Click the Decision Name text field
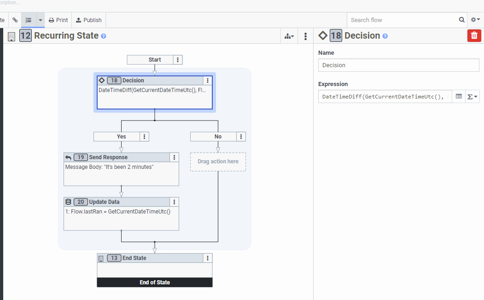Viewport: 484px width, 300px height. 398,65
